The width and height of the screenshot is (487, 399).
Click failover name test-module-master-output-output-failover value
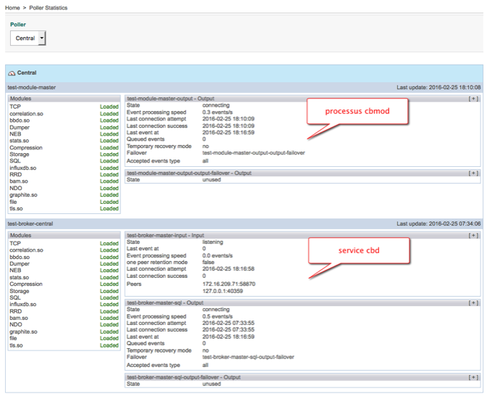click(254, 153)
